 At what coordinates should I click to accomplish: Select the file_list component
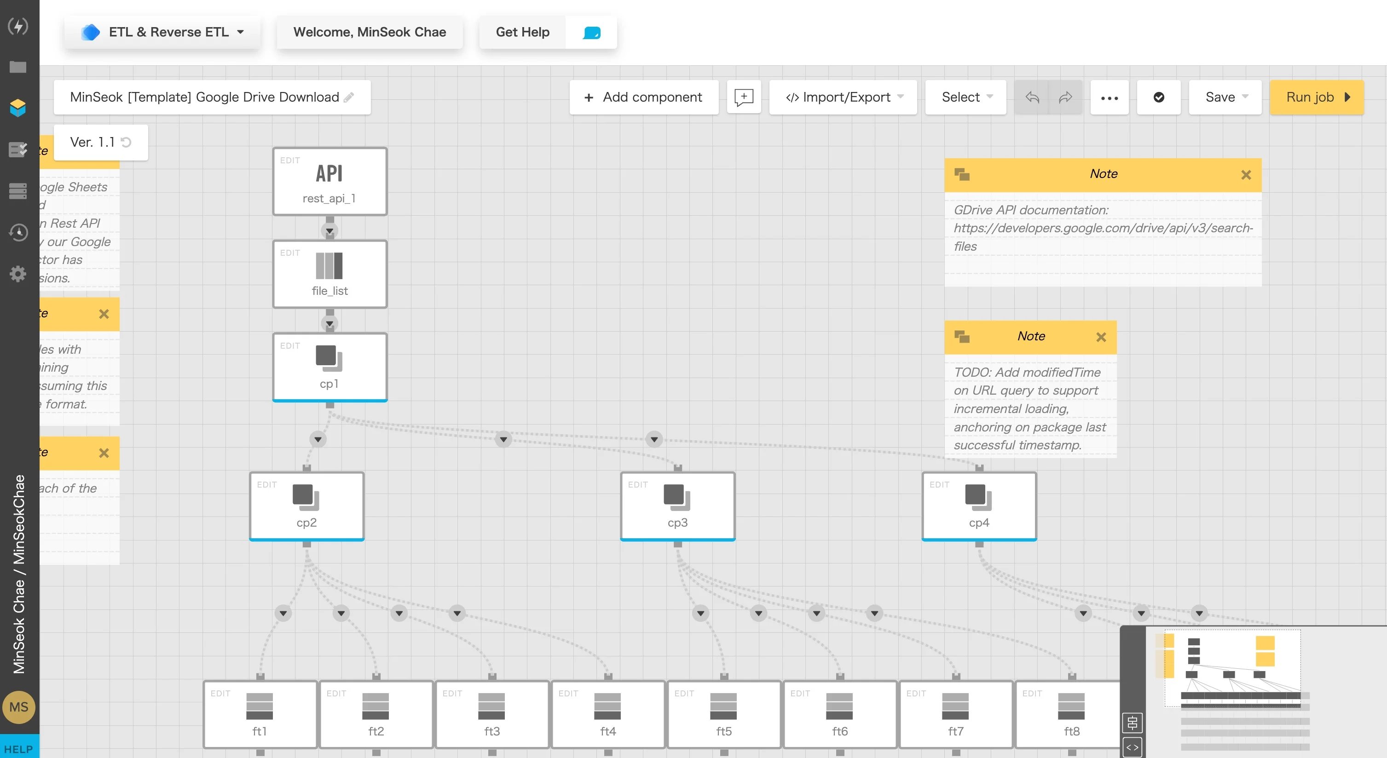point(329,275)
